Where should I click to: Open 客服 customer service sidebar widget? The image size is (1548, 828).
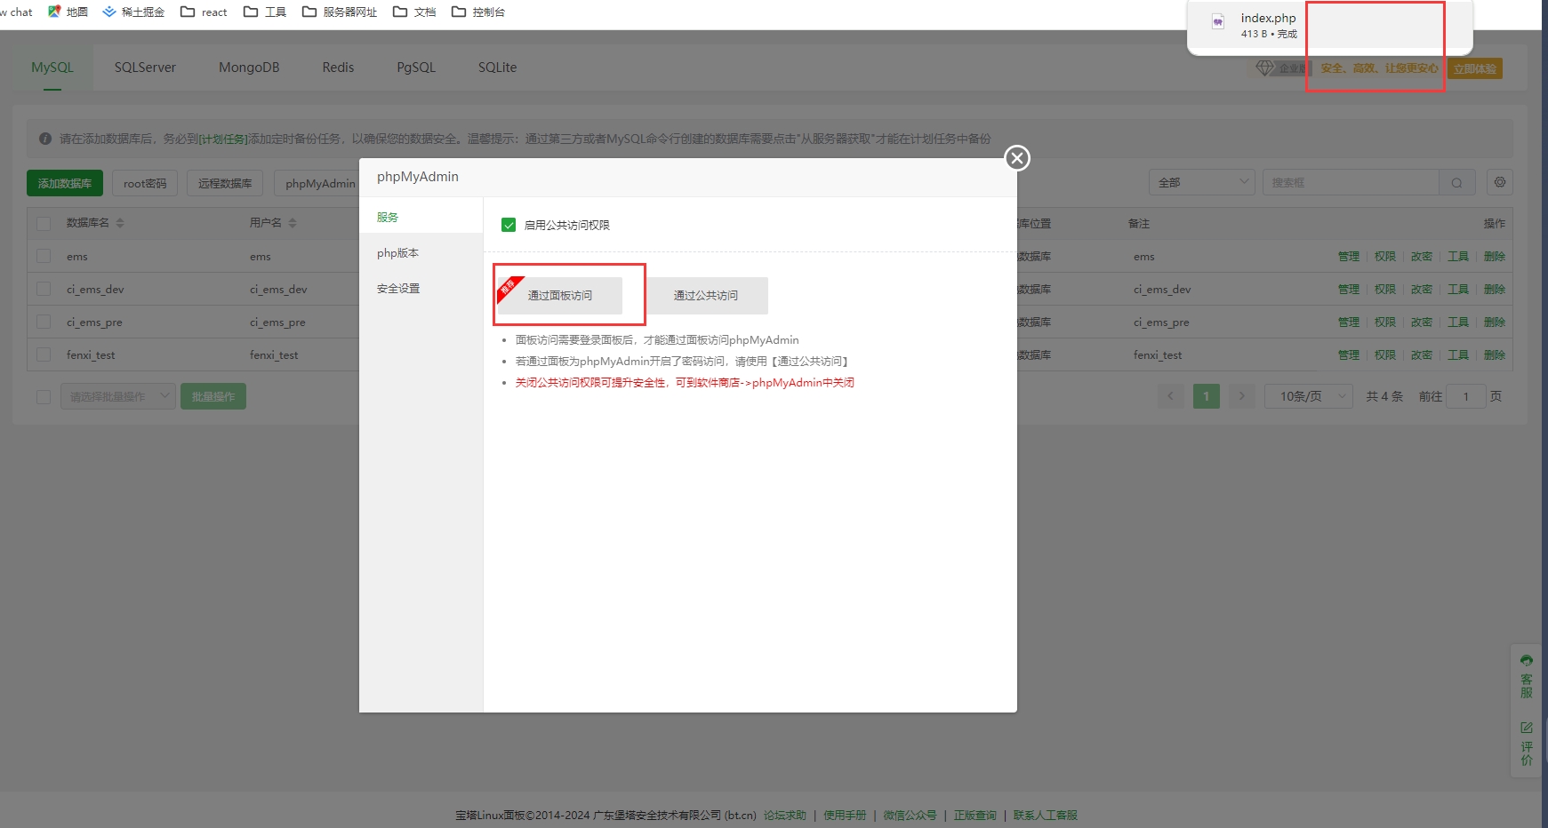point(1527,676)
